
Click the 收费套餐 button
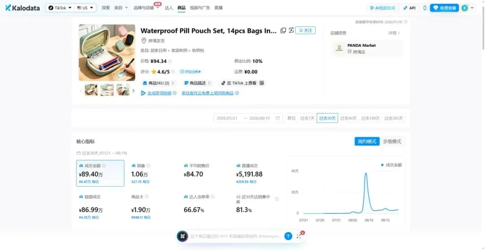point(444,8)
